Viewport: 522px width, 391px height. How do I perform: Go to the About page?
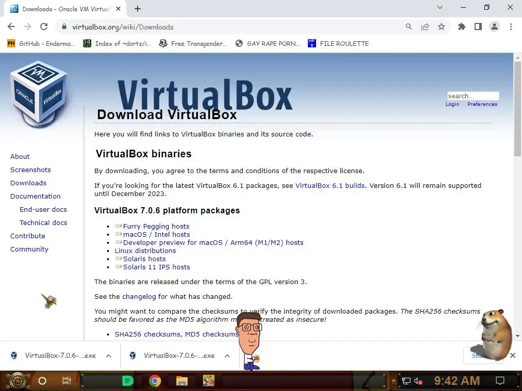(20, 156)
